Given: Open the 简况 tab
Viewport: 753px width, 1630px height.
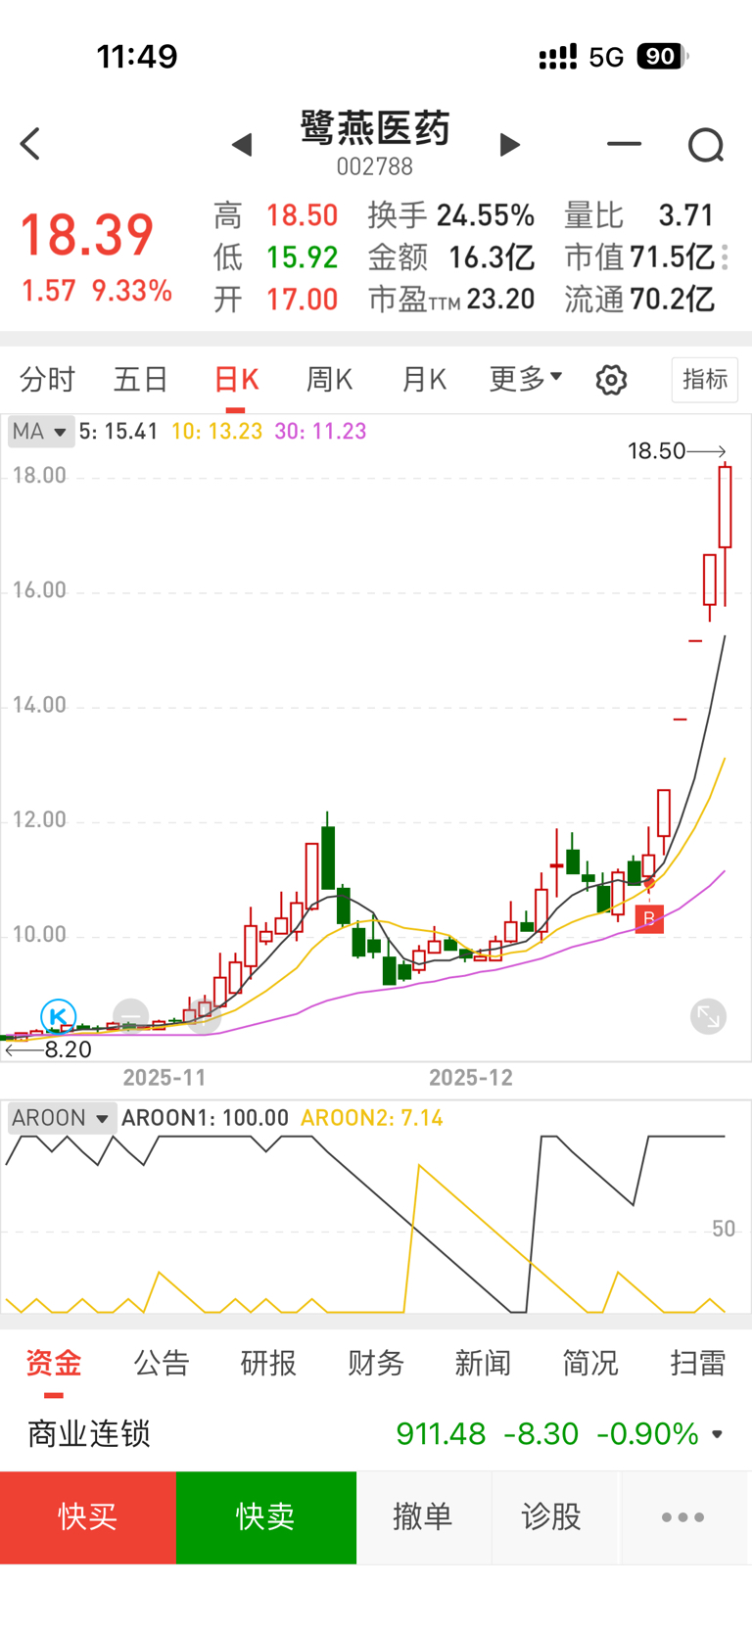Looking at the screenshot, I should pyautogui.click(x=590, y=1363).
